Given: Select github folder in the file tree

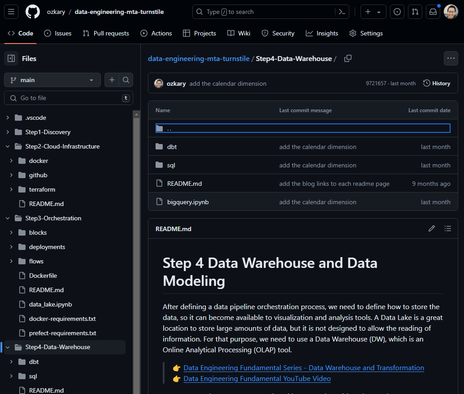Looking at the screenshot, I should 38,175.
